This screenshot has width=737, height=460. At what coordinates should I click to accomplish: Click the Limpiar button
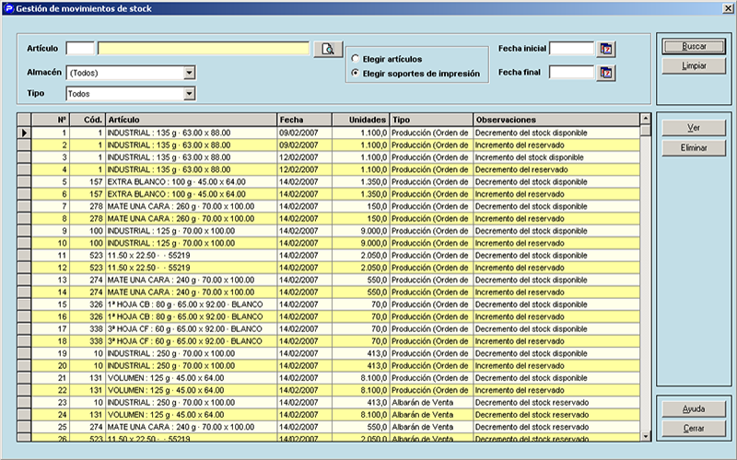point(694,65)
